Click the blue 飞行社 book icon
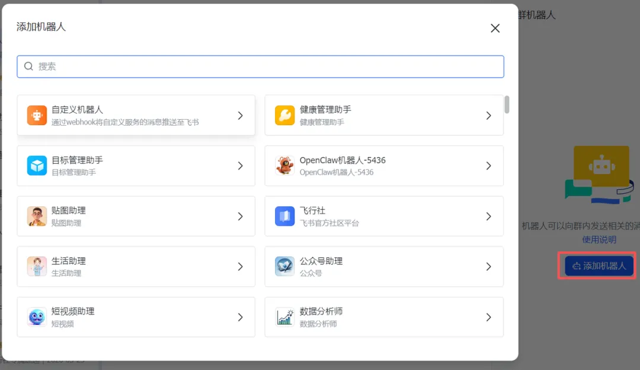Viewport: 640px width, 370px height. [285, 216]
